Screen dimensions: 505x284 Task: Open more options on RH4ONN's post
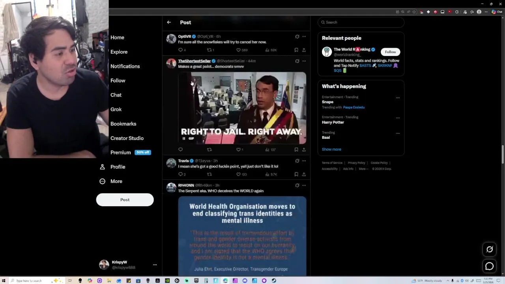coord(304,185)
